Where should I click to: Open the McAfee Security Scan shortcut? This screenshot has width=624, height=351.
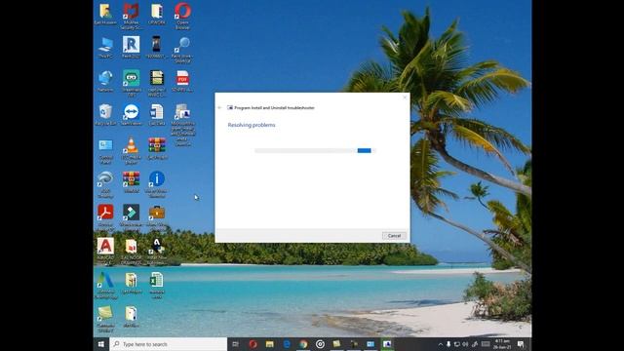click(x=131, y=16)
